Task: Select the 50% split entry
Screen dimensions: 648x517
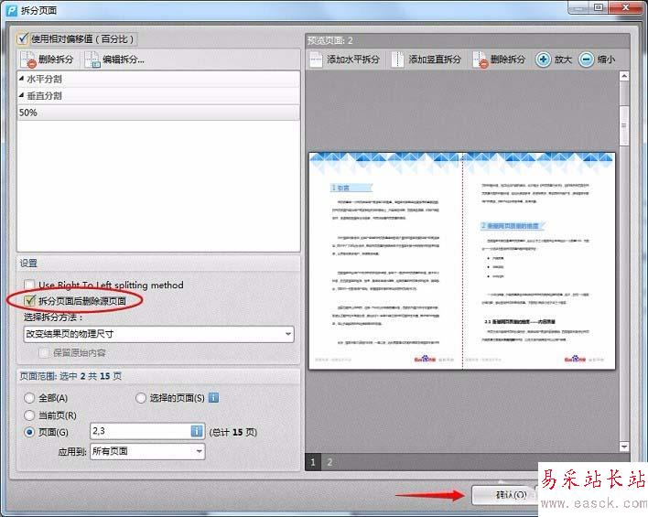Action: pos(158,113)
